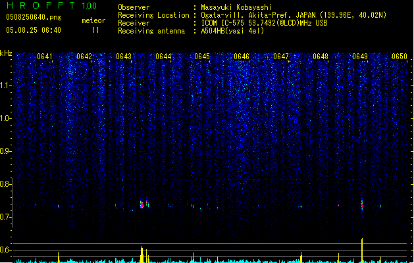Select the file name 0508250640.png
This screenshot has width=414, height=263.
[x=34, y=17]
